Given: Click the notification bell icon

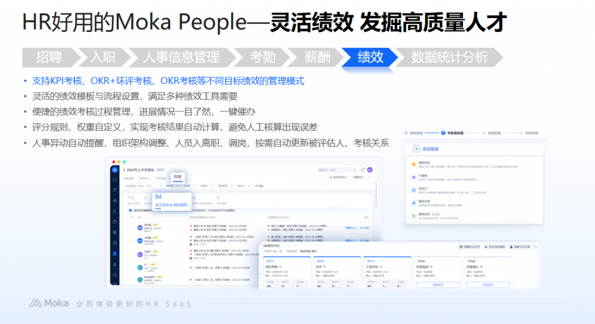Looking at the screenshot, I should (363, 170).
